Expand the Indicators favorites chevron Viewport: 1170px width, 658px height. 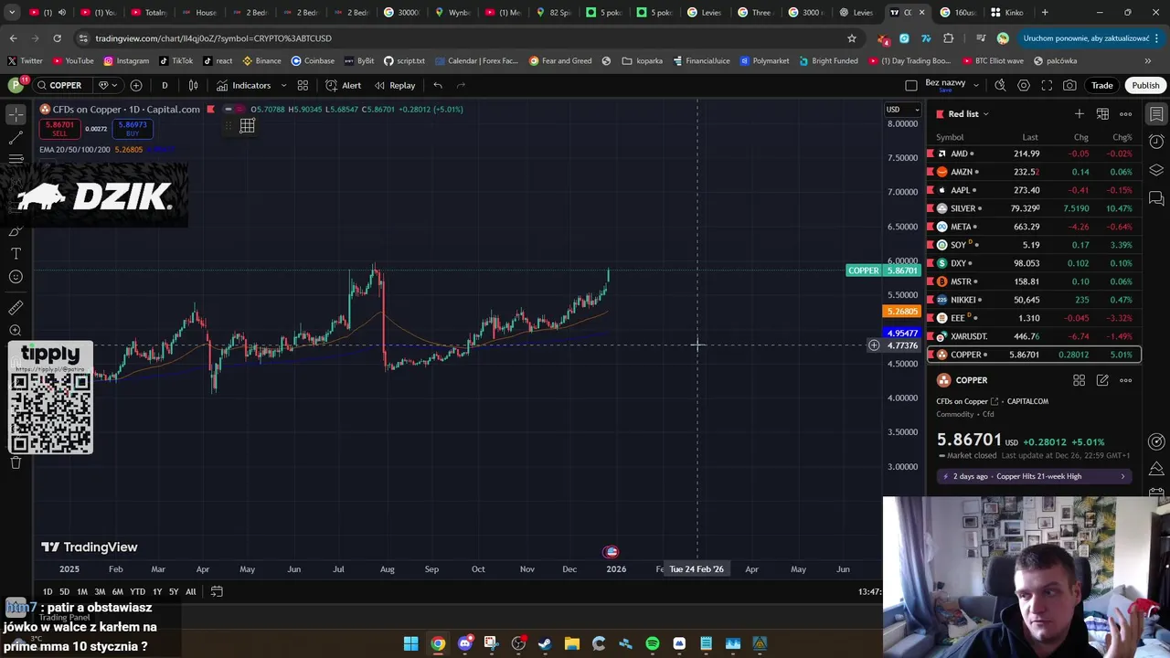283,85
